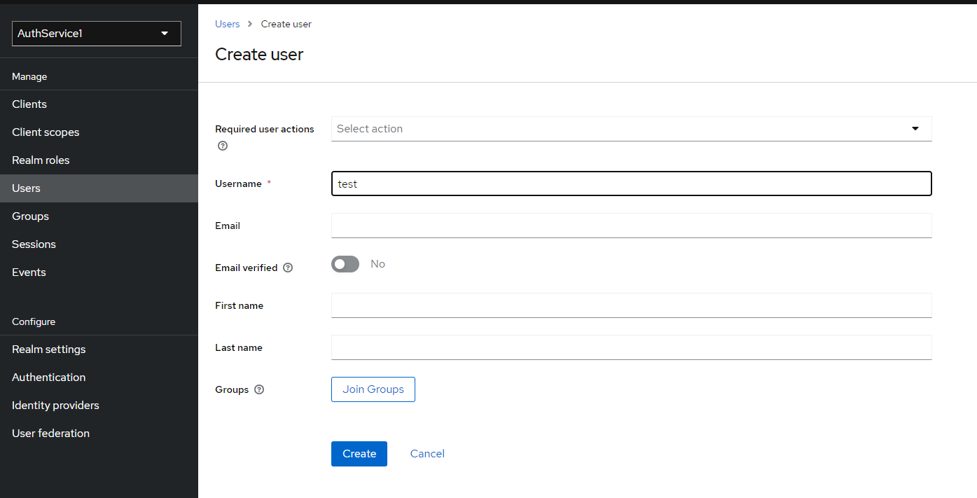Submit with the Create button
This screenshot has height=498, width=977.
(x=359, y=453)
